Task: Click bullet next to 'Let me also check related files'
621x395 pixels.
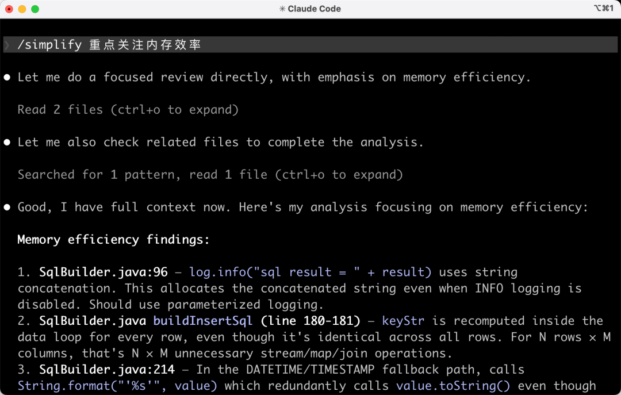Action: pyautogui.click(x=7, y=142)
